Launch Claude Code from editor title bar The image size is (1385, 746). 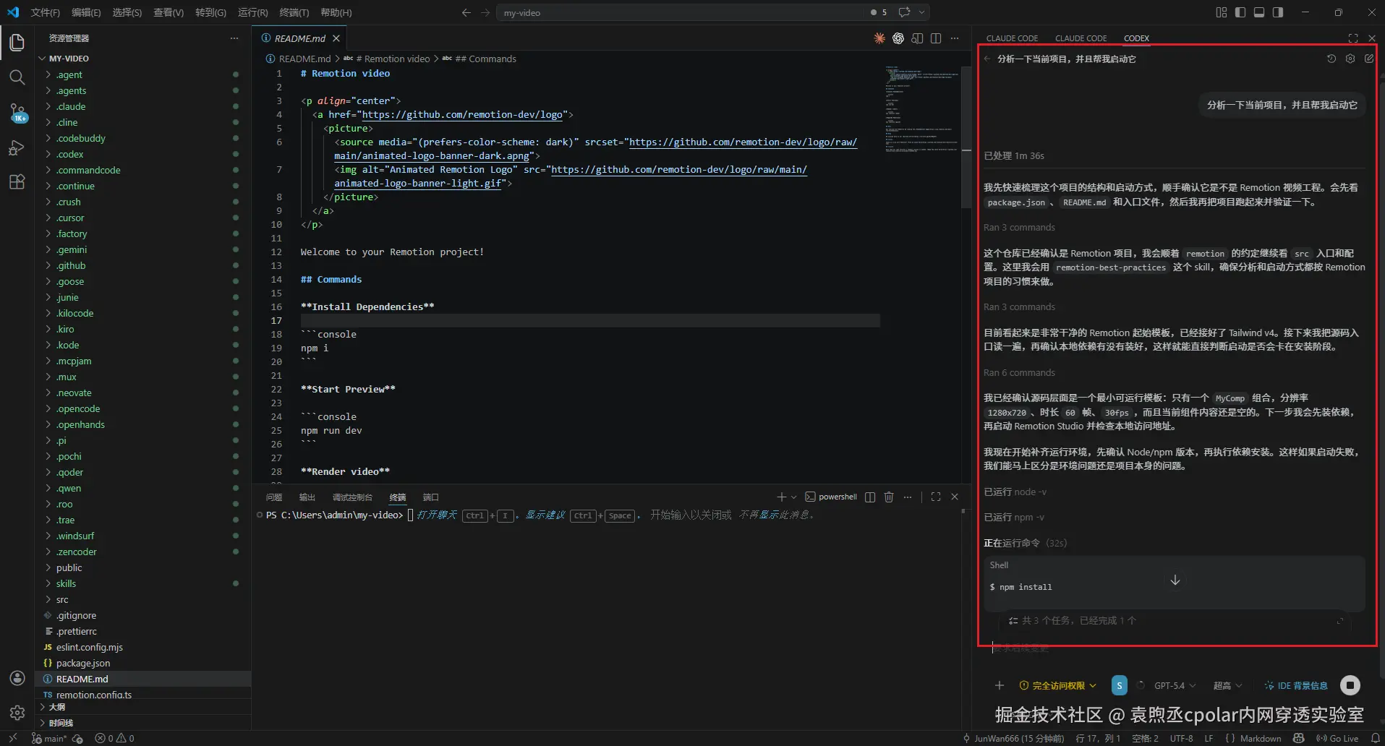pyautogui.click(x=879, y=38)
